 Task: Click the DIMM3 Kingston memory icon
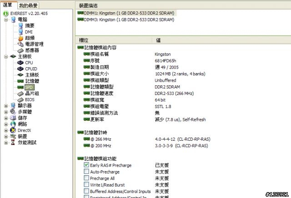point(80,19)
